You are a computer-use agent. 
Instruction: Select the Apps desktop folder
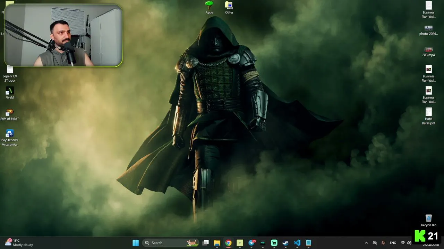point(209,8)
